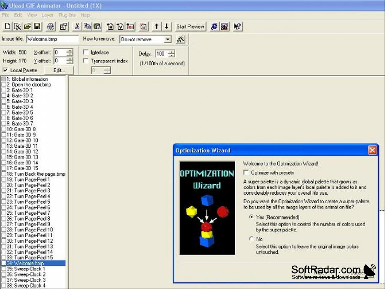Click the Save floppy disk icon
The image size is (385, 289).
[x=37, y=26]
